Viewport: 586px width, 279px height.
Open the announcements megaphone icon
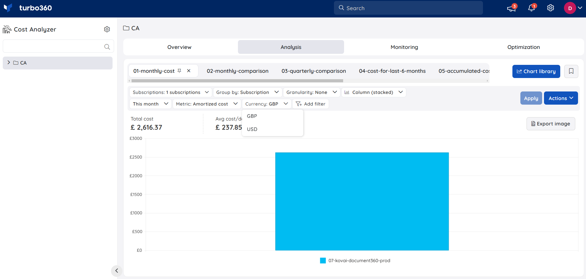511,8
